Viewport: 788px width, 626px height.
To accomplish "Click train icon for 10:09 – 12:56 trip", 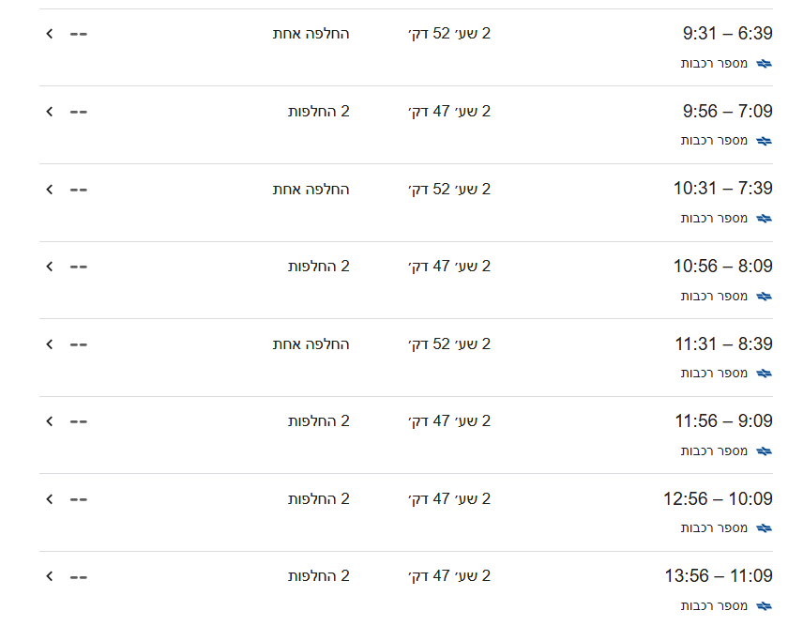I will pyautogui.click(x=765, y=528).
